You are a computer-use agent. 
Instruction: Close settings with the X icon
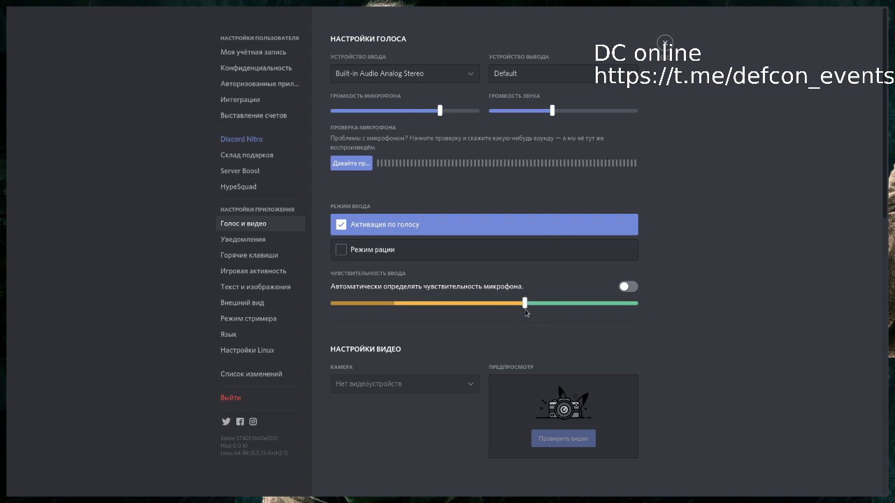(x=665, y=42)
